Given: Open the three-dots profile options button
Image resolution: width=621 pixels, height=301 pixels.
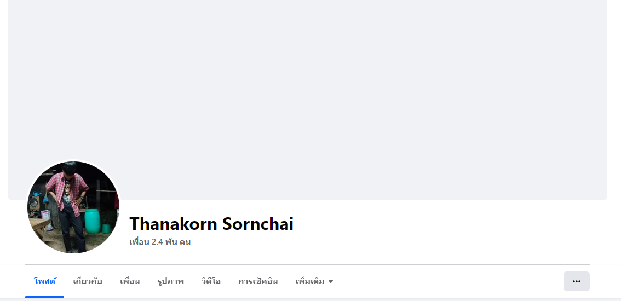Looking at the screenshot, I should point(576,281).
